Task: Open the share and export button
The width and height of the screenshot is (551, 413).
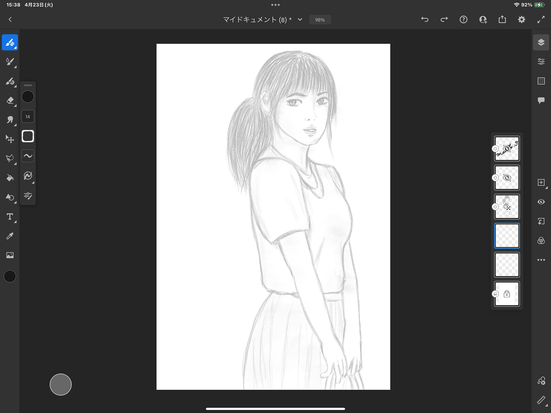Action: coord(502,20)
